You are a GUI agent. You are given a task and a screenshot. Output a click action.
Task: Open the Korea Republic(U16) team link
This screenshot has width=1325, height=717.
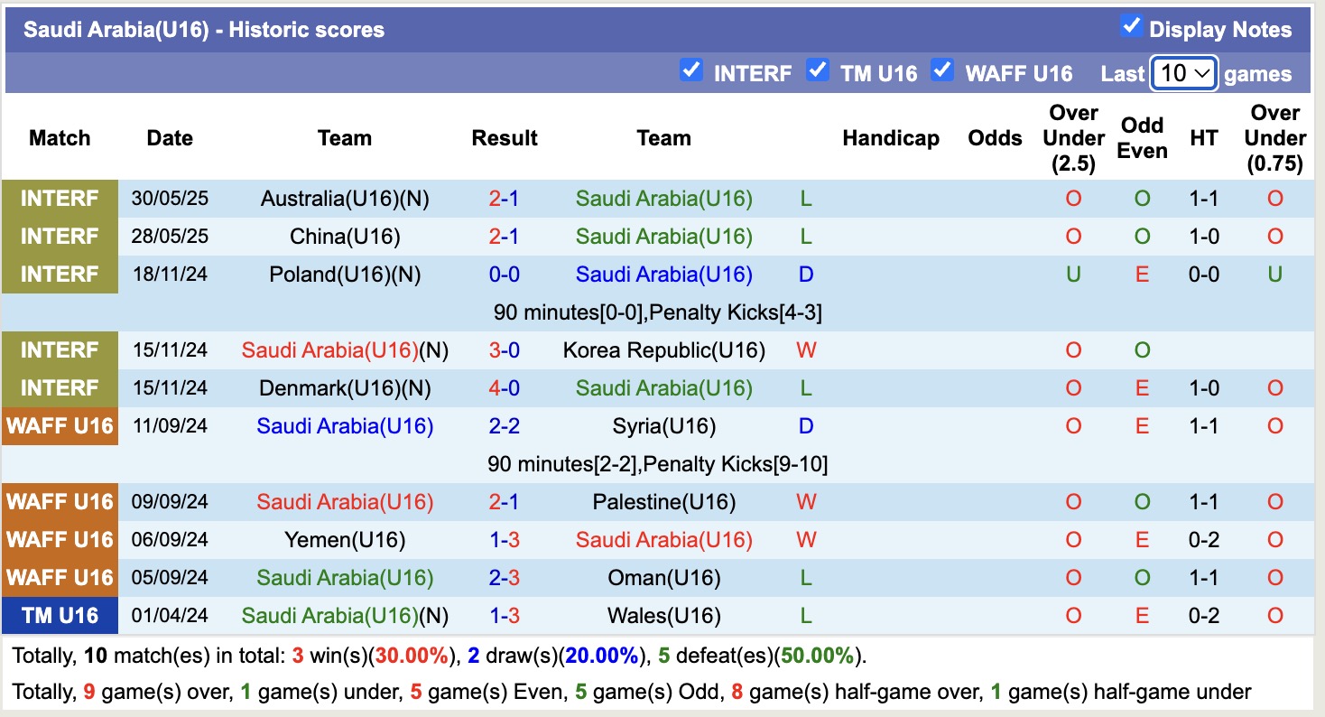(664, 349)
